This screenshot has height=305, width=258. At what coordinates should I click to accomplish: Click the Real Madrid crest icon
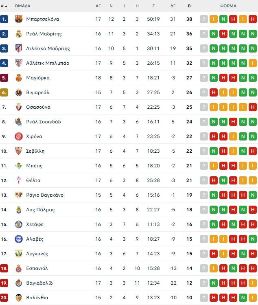point(19,34)
